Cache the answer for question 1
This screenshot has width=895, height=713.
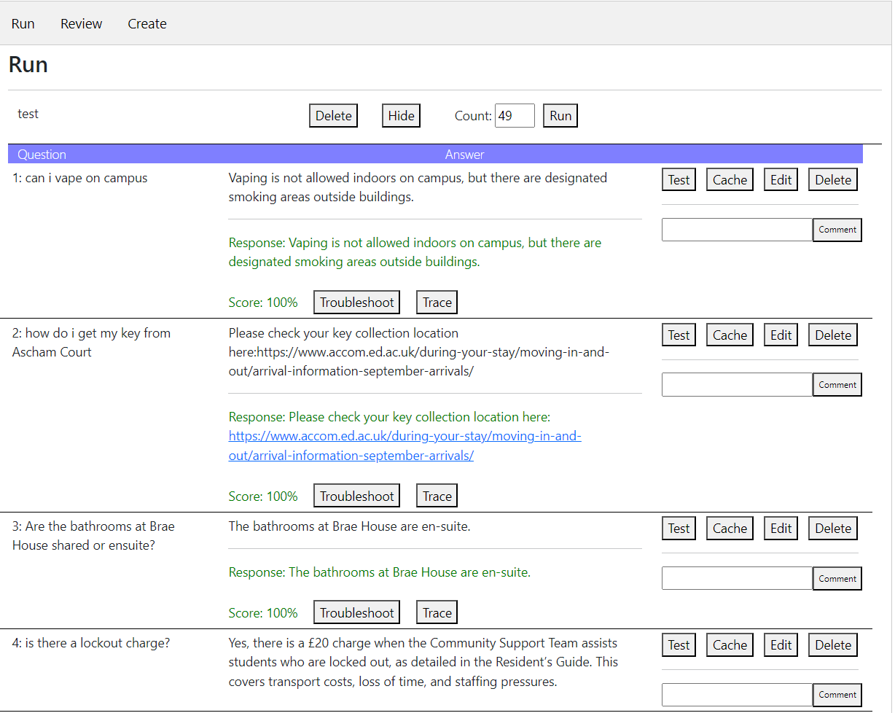(730, 180)
